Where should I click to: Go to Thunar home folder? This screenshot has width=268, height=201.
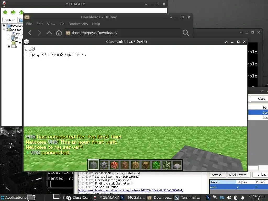pyautogui.click(x=59, y=33)
